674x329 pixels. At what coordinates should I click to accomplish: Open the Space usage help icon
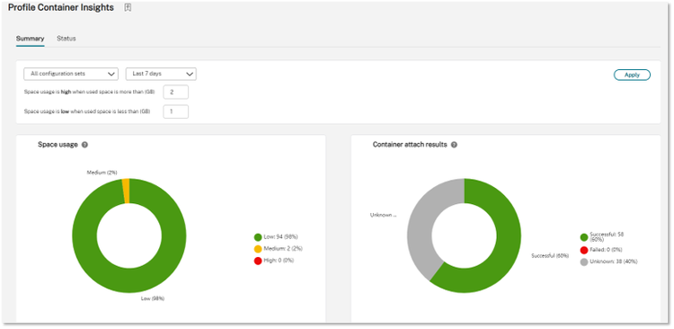(x=84, y=145)
